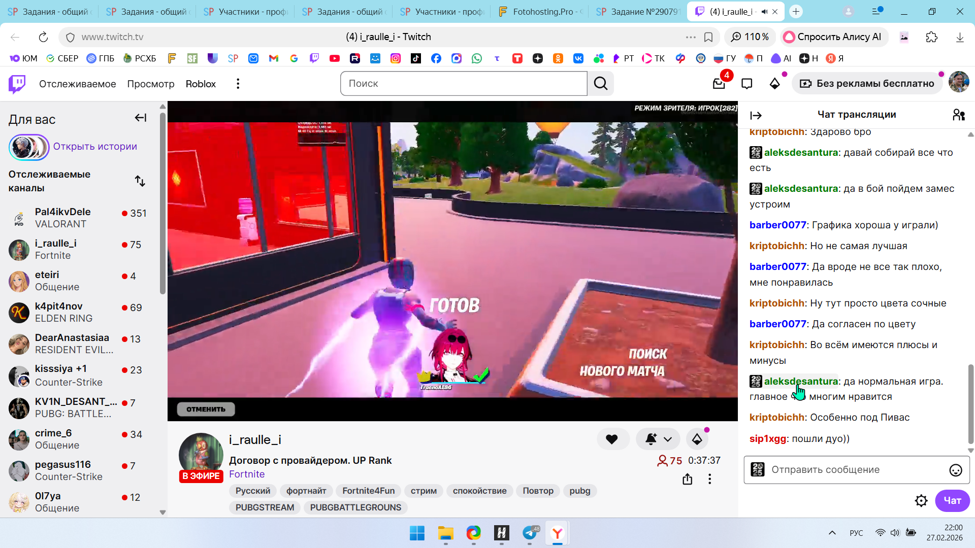
Task: Open chat settings gear icon
Action: pos(921,501)
